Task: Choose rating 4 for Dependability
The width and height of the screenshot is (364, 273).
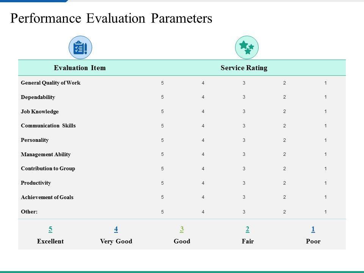Action: (203, 97)
